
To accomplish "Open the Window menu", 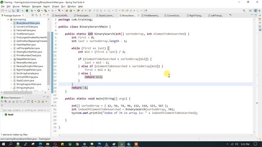I will 72,7.
